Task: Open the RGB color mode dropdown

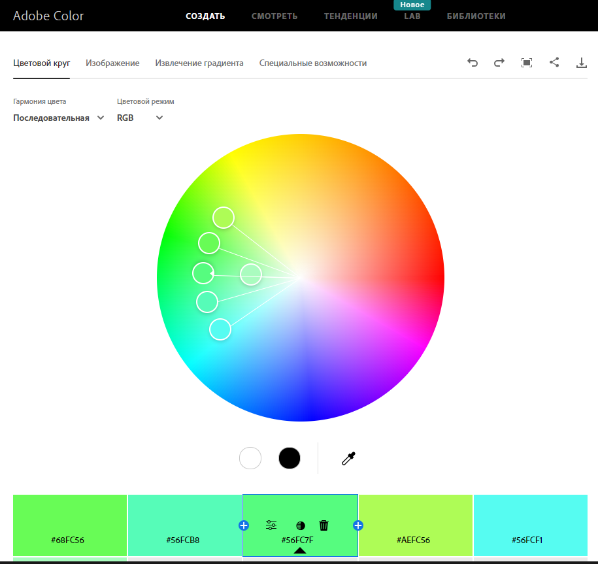Action: tap(140, 118)
